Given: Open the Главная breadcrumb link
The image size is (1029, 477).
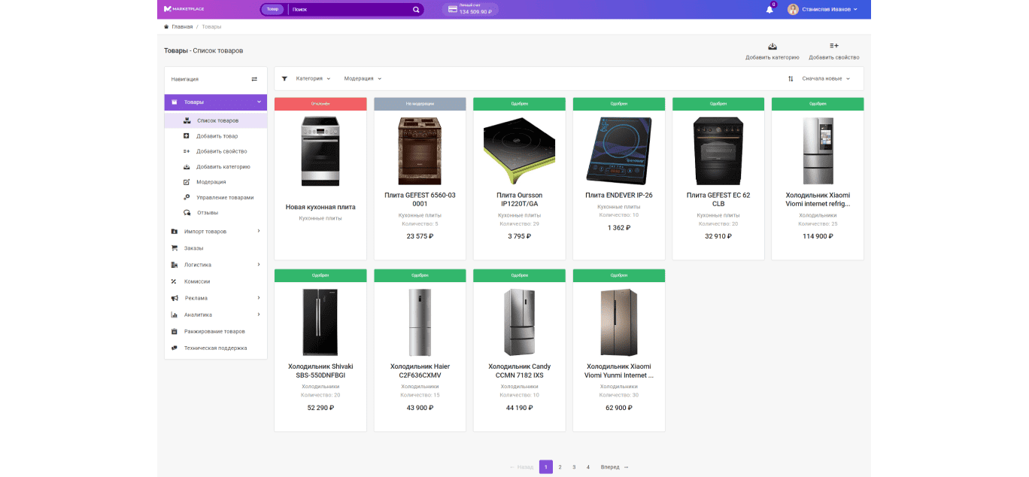Looking at the screenshot, I should [x=182, y=26].
